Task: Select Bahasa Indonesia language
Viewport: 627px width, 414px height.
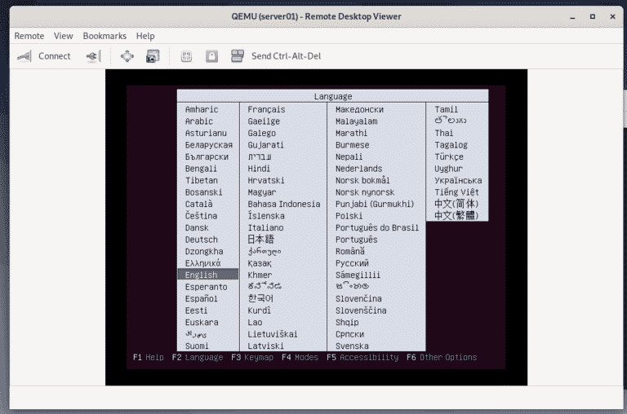Action: (x=284, y=204)
